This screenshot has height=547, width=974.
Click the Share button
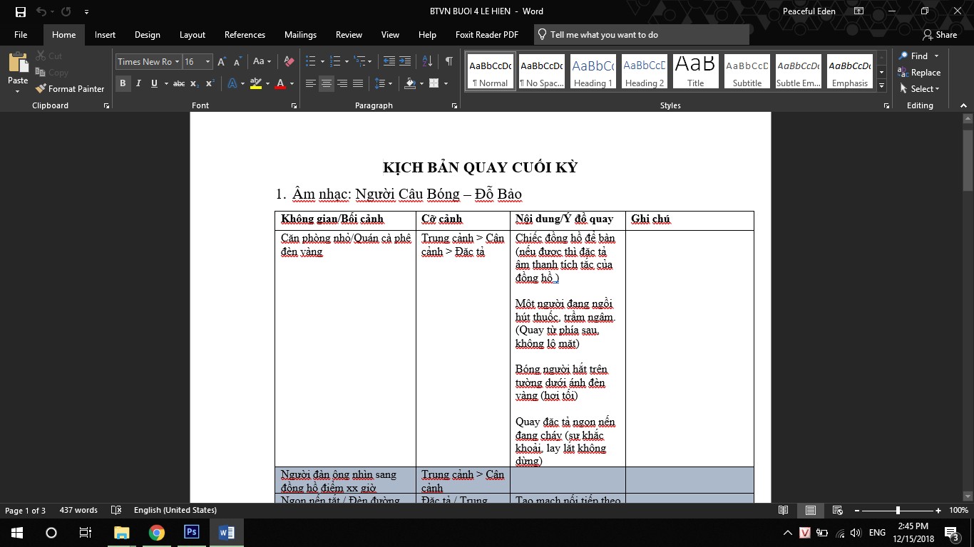pos(940,34)
